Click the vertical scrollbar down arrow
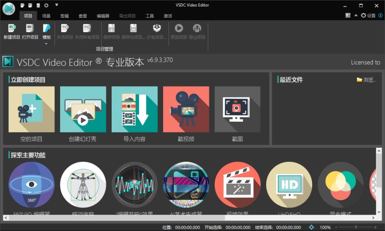The height and width of the screenshot is (231, 385). coord(379,212)
